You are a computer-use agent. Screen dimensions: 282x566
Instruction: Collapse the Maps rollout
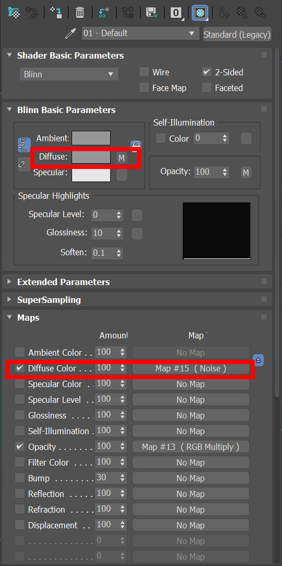coord(9,318)
